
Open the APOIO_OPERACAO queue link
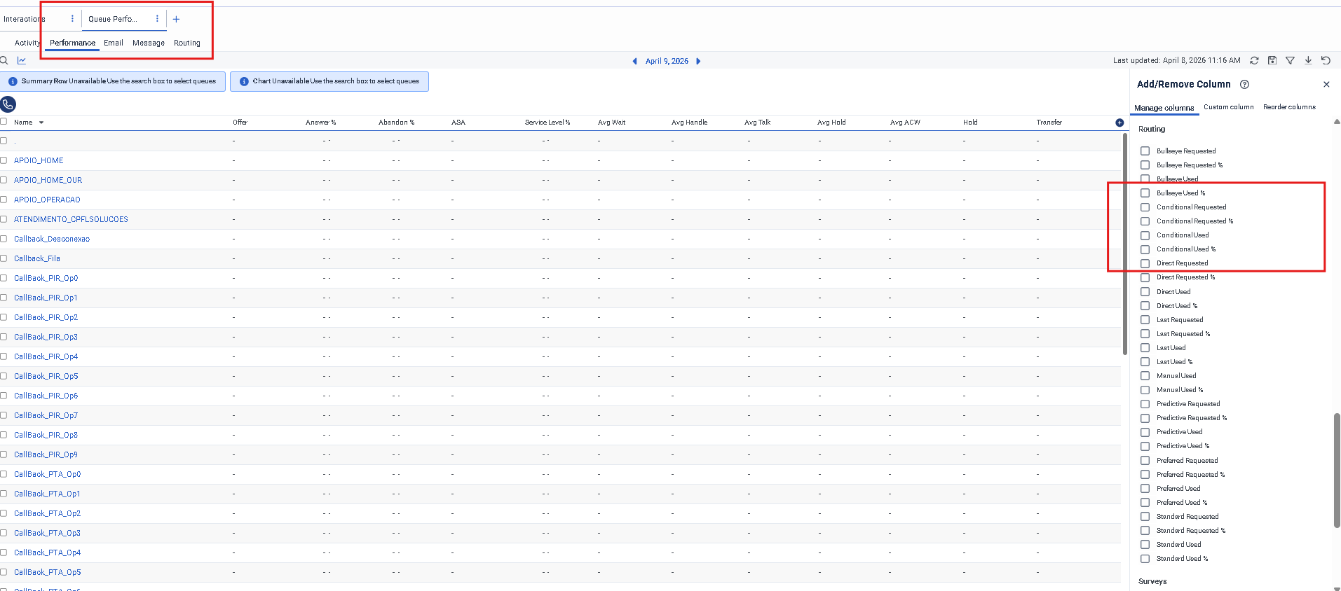pyautogui.click(x=47, y=200)
